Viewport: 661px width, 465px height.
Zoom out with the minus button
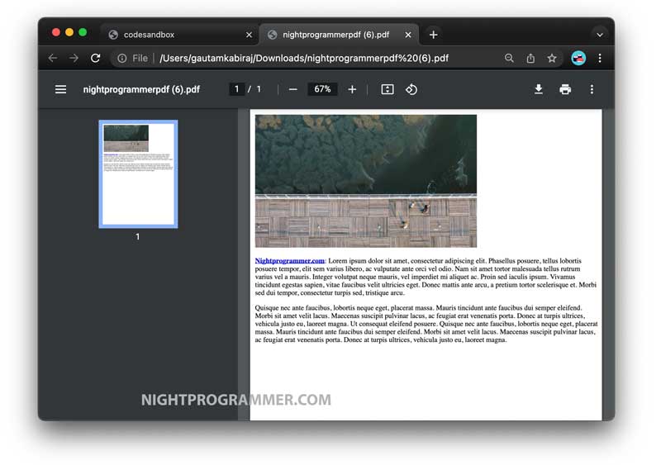[293, 89]
